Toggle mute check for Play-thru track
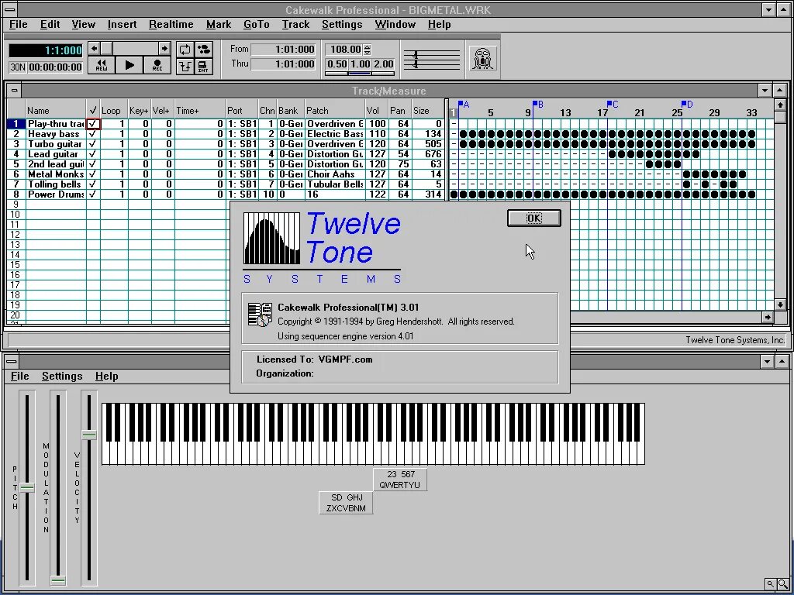 [x=93, y=124]
